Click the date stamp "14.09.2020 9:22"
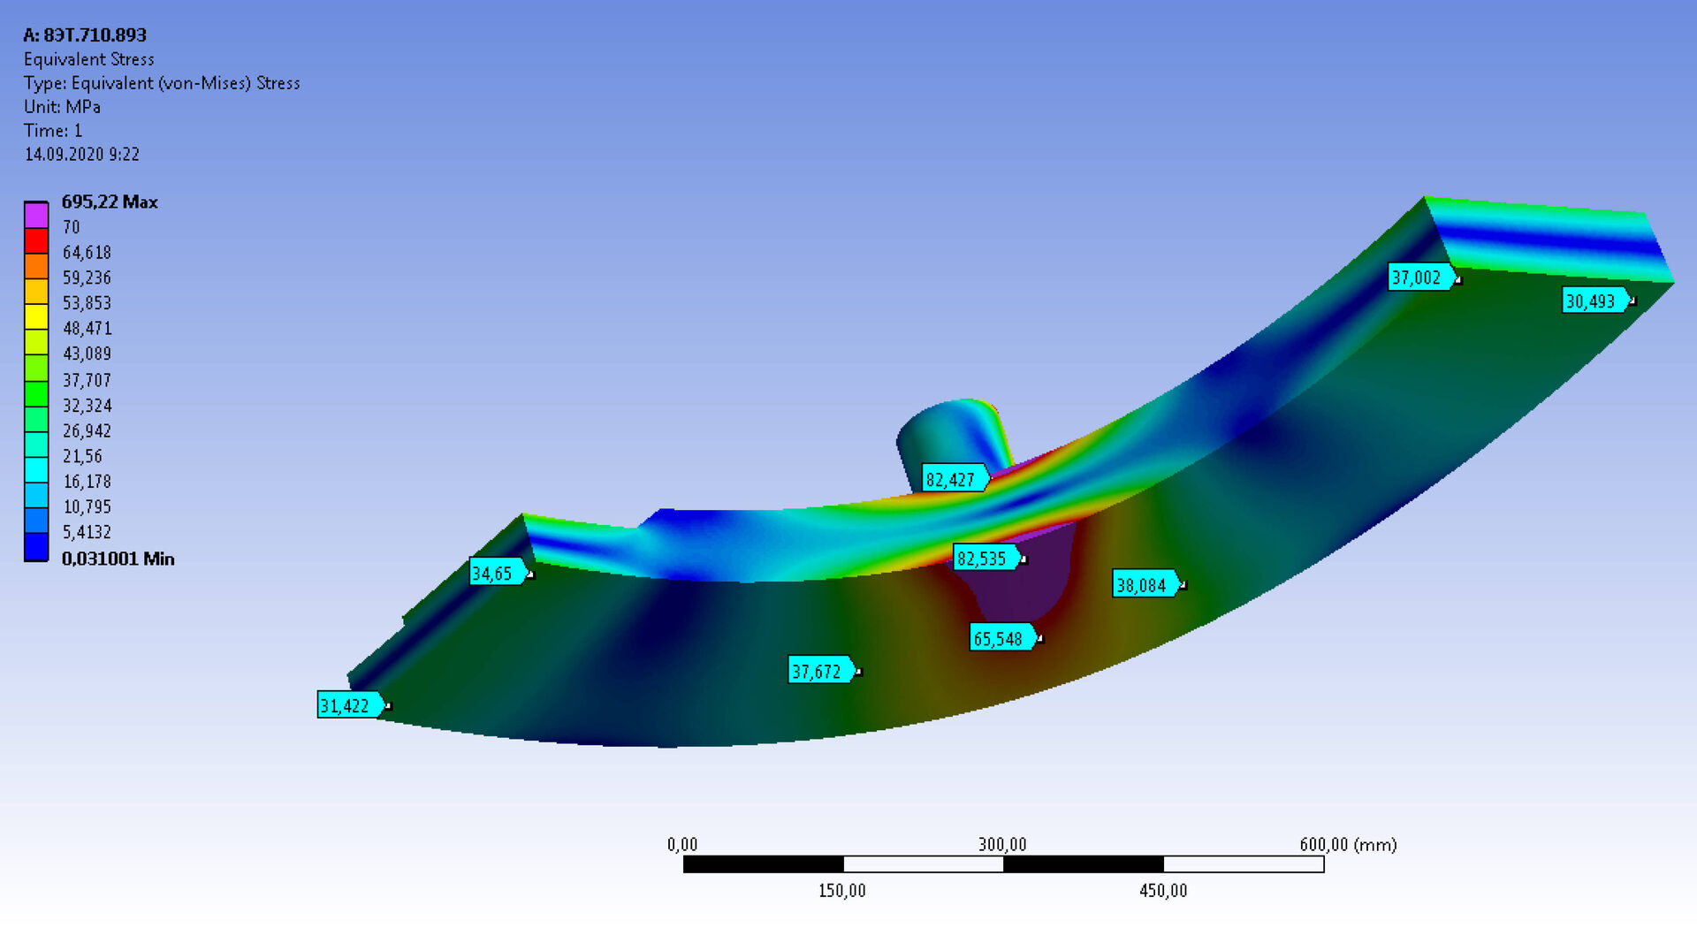Viewport: 1697px width, 928px height. 81,155
